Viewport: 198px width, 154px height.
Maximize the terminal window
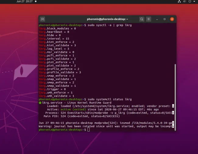(164, 19)
